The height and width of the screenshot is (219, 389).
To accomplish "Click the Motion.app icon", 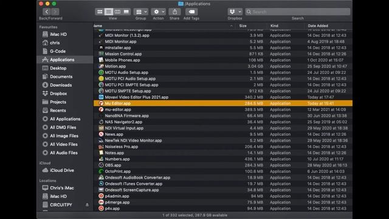I will click(x=101, y=66).
